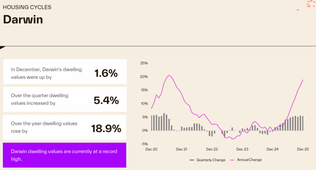Click the "Dec 22" x-axis label
The width and height of the screenshot is (316, 170).
[x=212, y=150]
